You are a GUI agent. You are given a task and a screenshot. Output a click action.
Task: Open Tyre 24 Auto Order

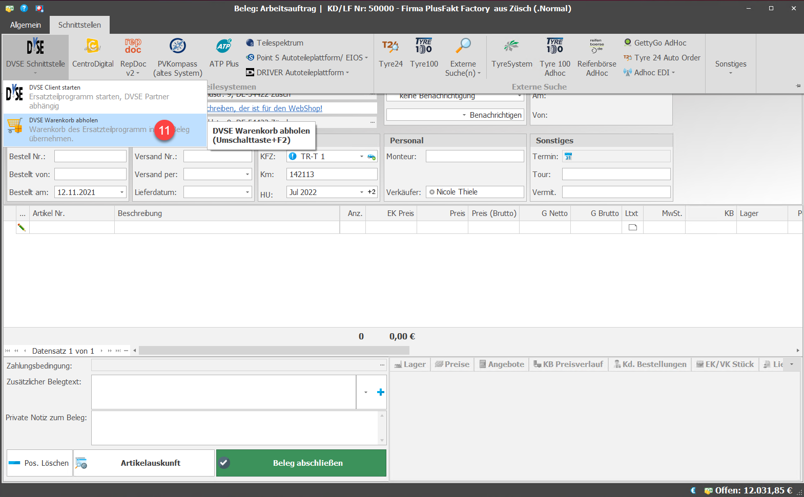662,58
